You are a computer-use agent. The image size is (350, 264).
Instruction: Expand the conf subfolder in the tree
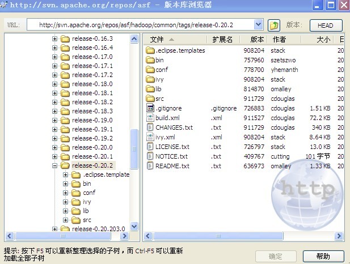click(65, 193)
